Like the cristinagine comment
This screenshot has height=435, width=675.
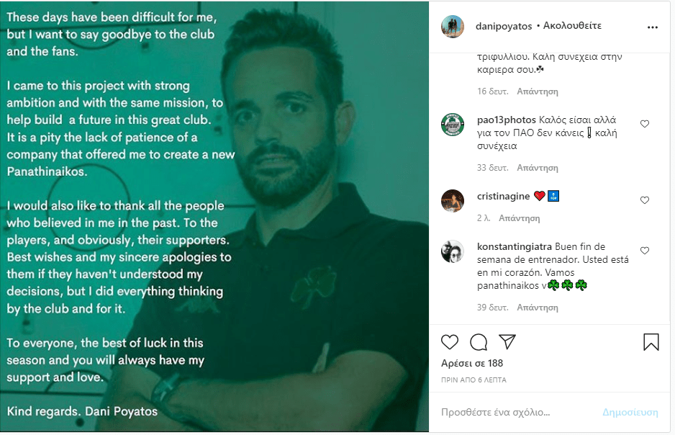(x=645, y=200)
